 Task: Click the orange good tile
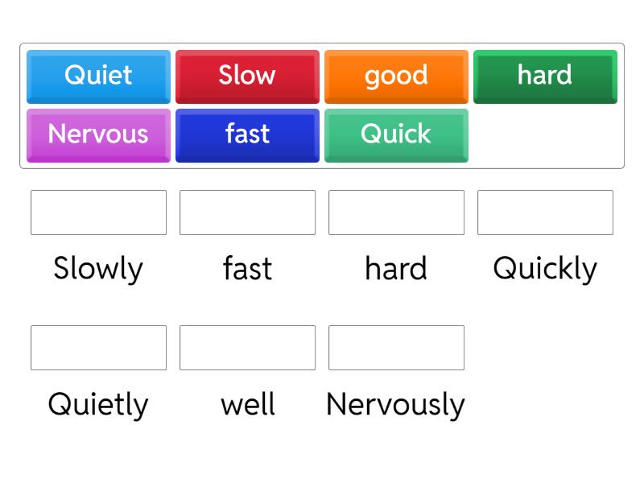396,76
